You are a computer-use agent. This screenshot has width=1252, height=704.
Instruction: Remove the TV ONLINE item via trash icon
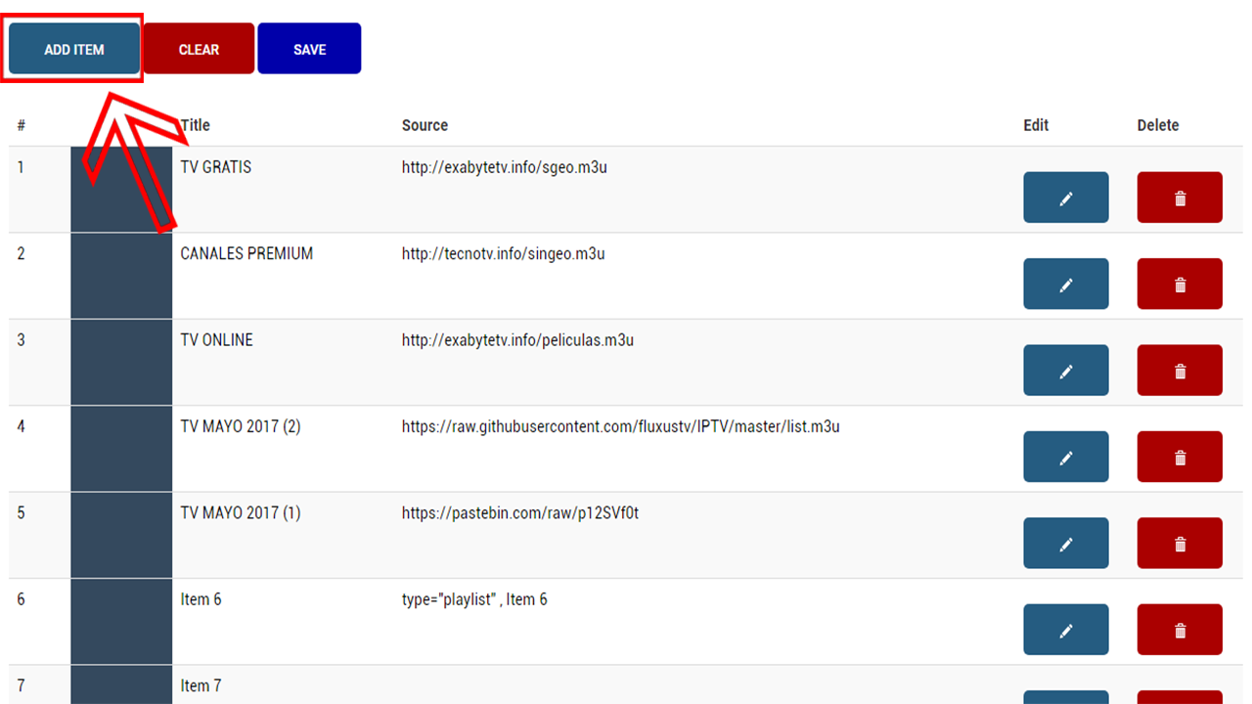click(x=1180, y=371)
